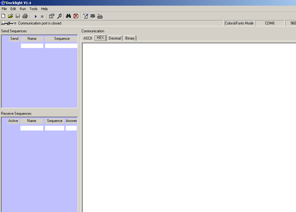Click the New Project toolbar icon

(x=3, y=16)
